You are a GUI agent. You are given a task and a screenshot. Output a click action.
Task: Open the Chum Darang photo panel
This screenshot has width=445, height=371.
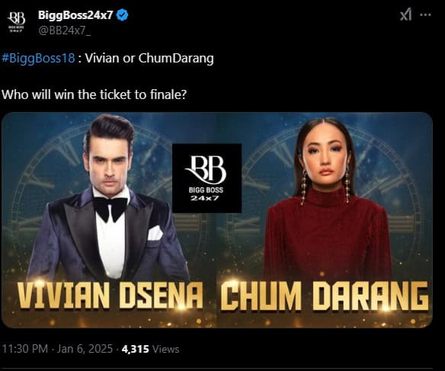(x=325, y=220)
